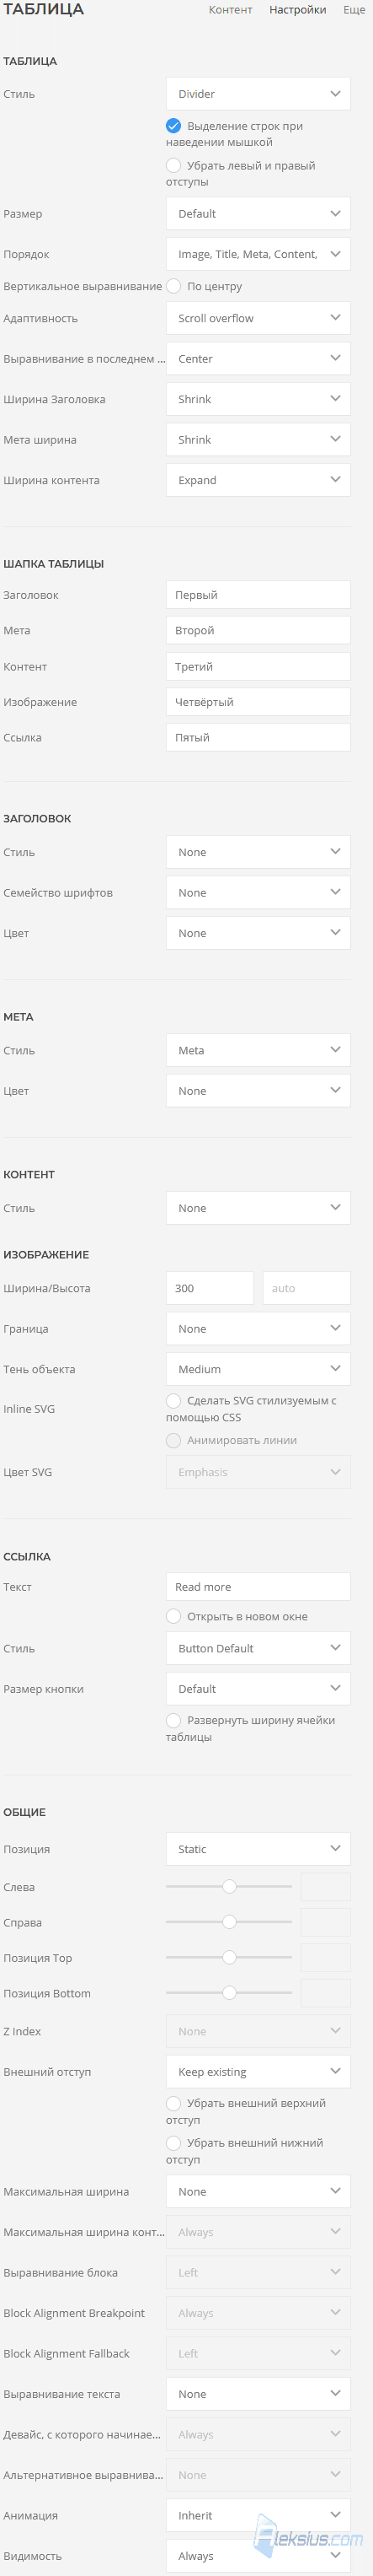Click the Позиция Top slider handle
Image resolution: width=373 pixels, height=2576 pixels.
[229, 1957]
